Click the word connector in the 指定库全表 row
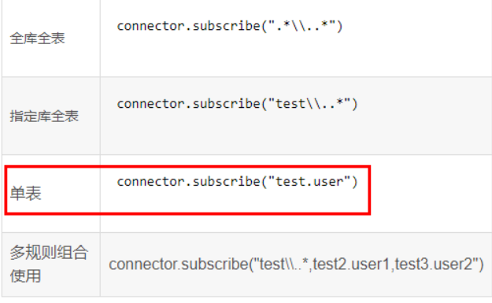 150,104
